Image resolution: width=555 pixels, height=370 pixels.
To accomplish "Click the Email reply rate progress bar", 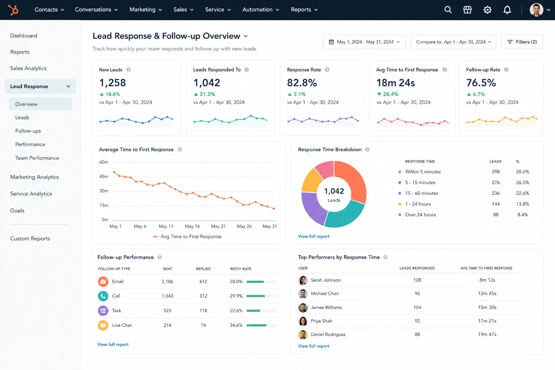I will 262,282.
